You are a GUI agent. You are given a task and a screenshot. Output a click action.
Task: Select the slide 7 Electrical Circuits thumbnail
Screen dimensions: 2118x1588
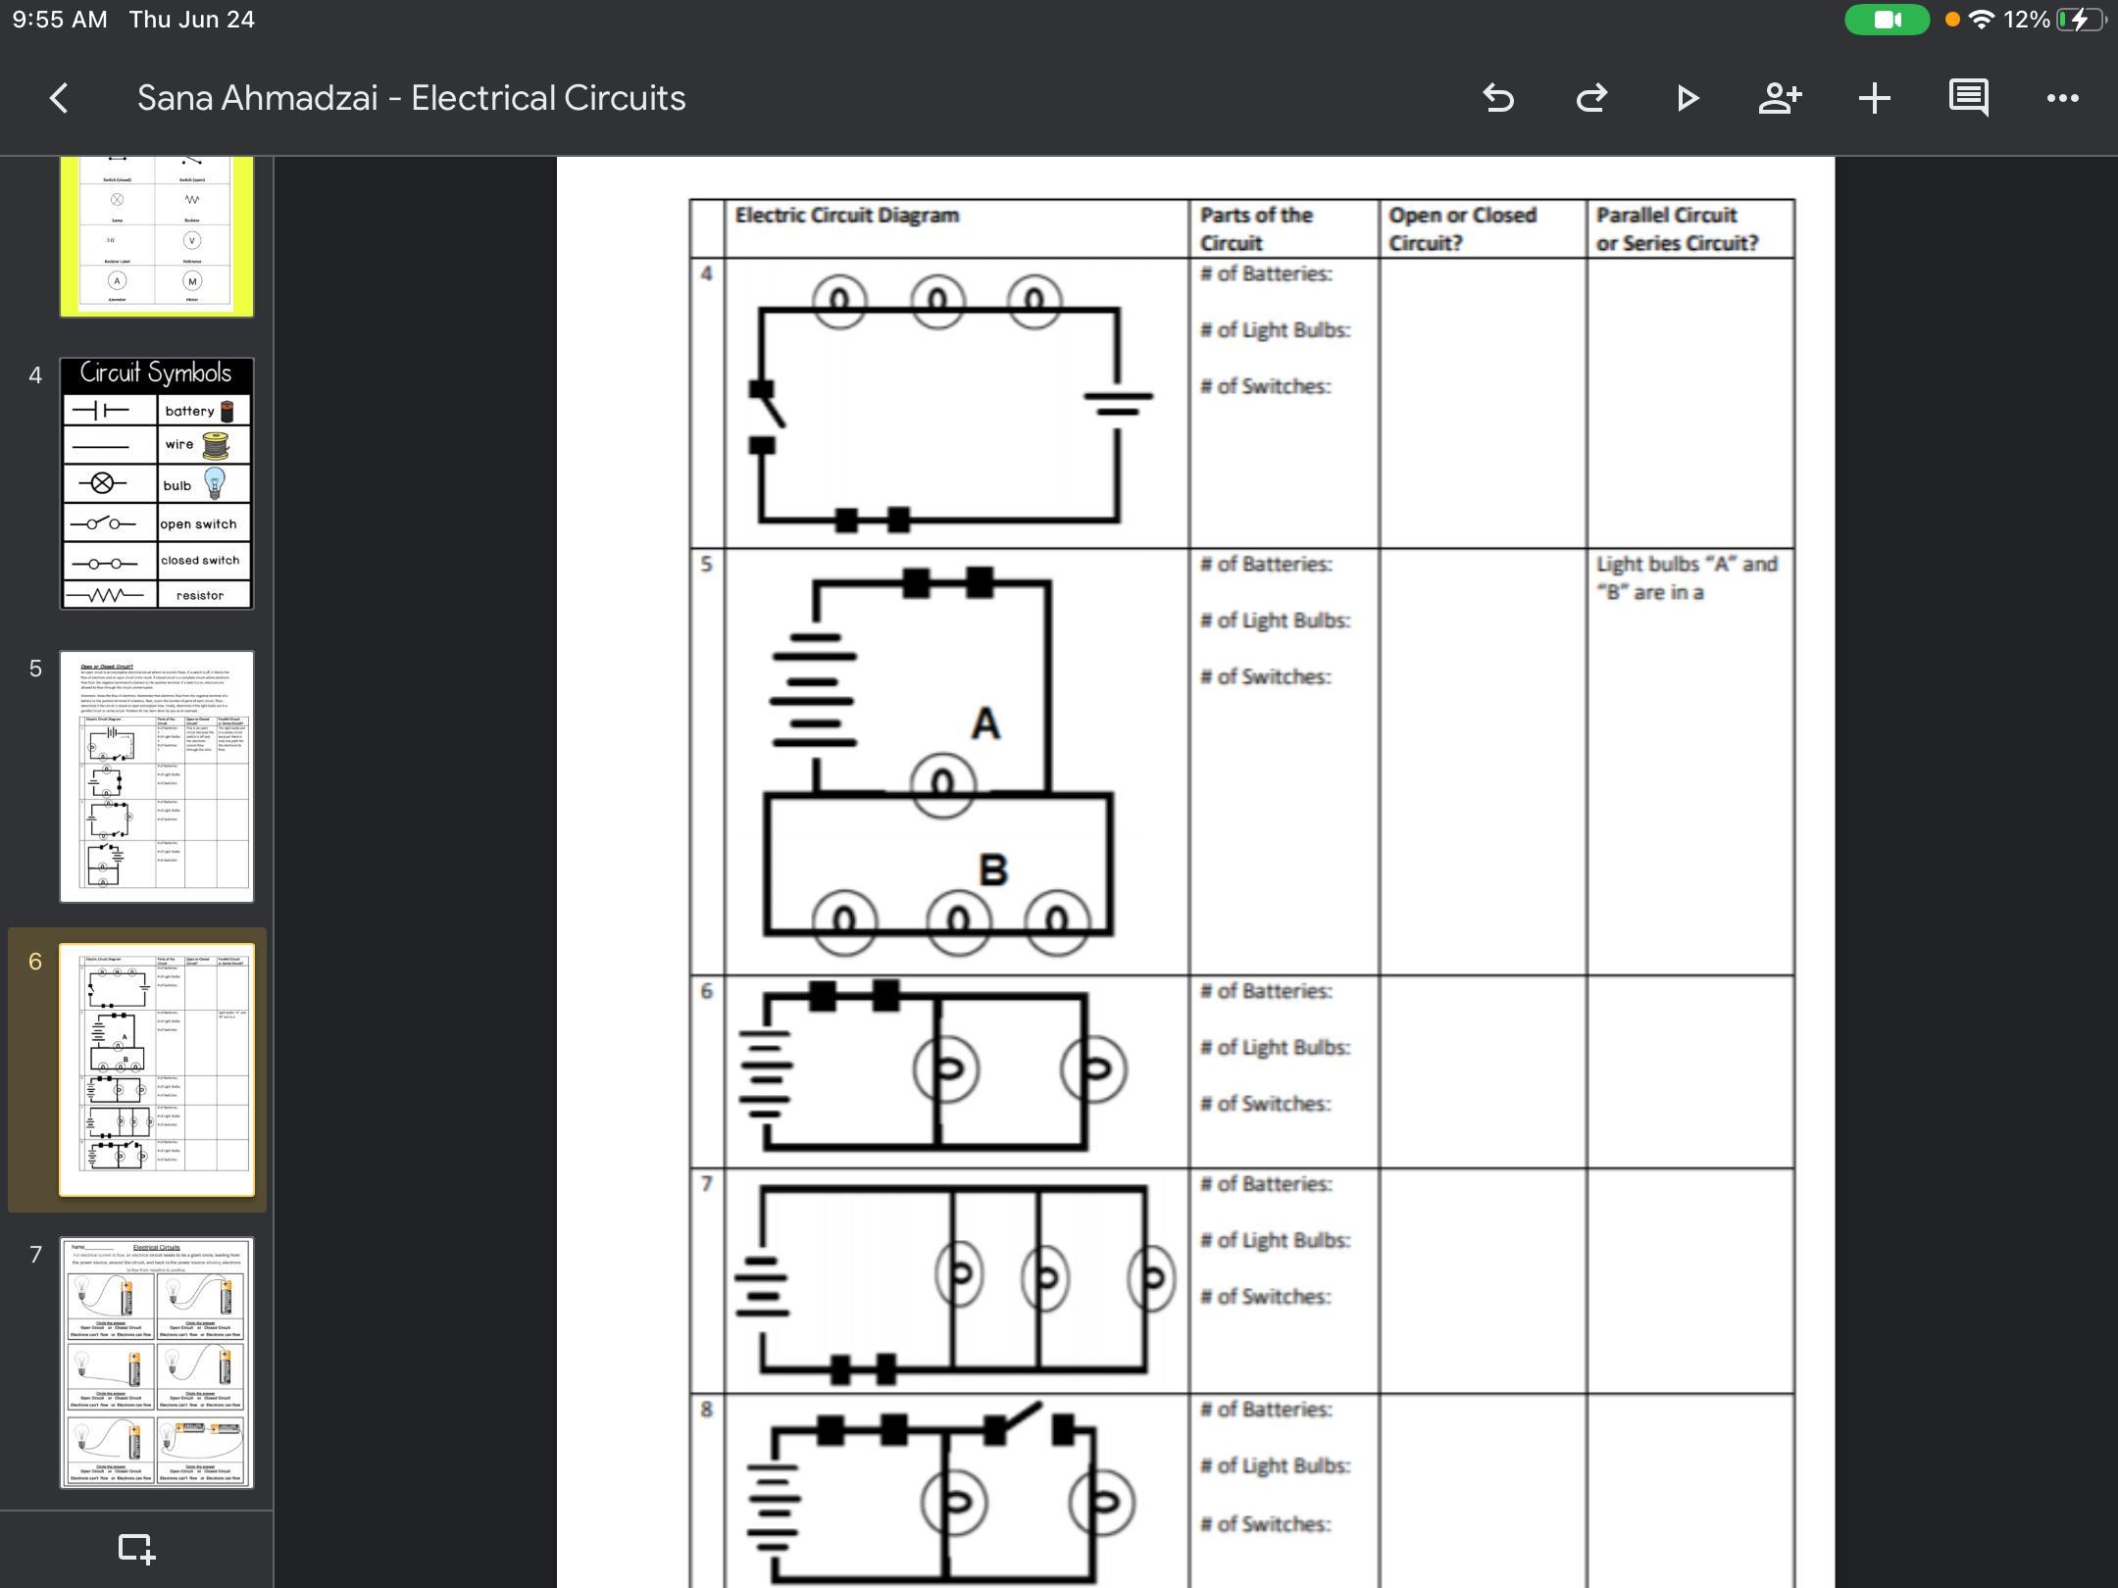tap(157, 1363)
